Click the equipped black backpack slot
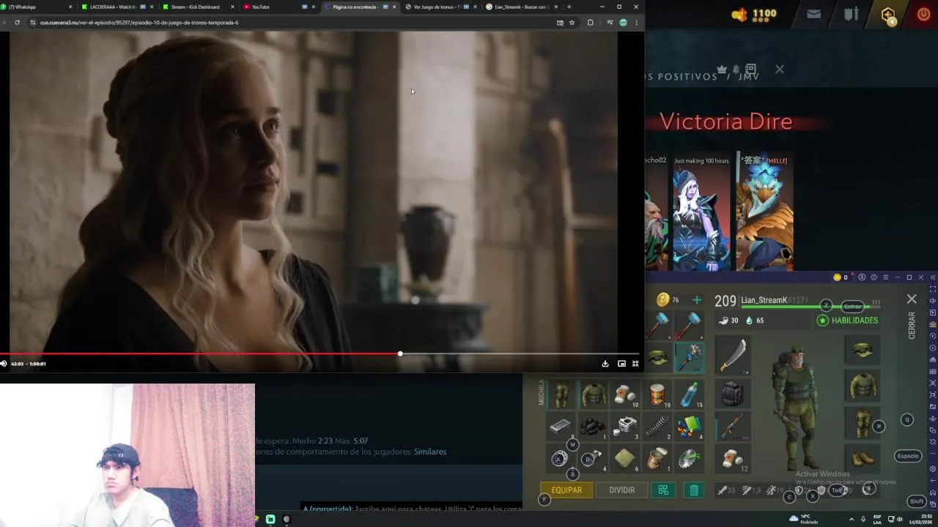938x527 pixels. coord(732,394)
